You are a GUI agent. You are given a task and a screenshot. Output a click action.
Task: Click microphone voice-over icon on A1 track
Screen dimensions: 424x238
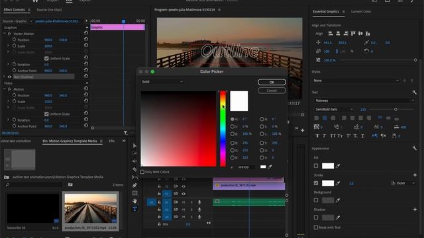pyautogui.click(x=199, y=202)
